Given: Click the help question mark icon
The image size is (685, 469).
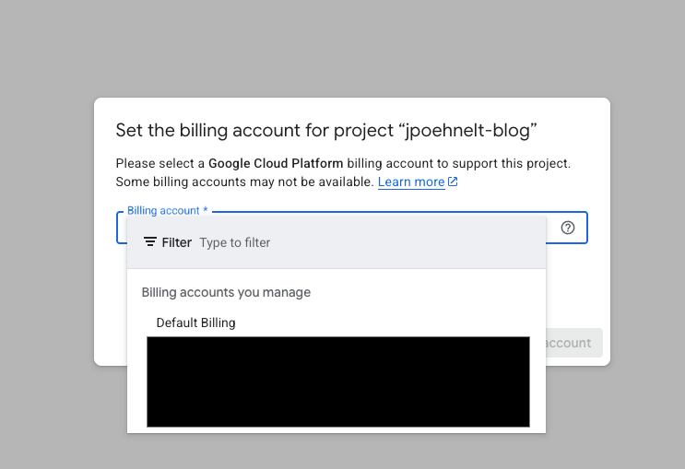Looking at the screenshot, I should click(568, 228).
